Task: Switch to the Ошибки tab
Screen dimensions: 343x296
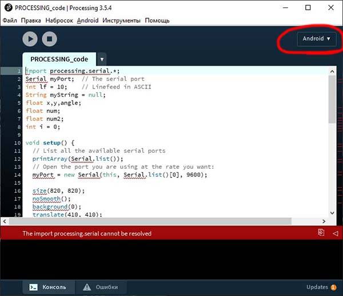Action: (101, 287)
